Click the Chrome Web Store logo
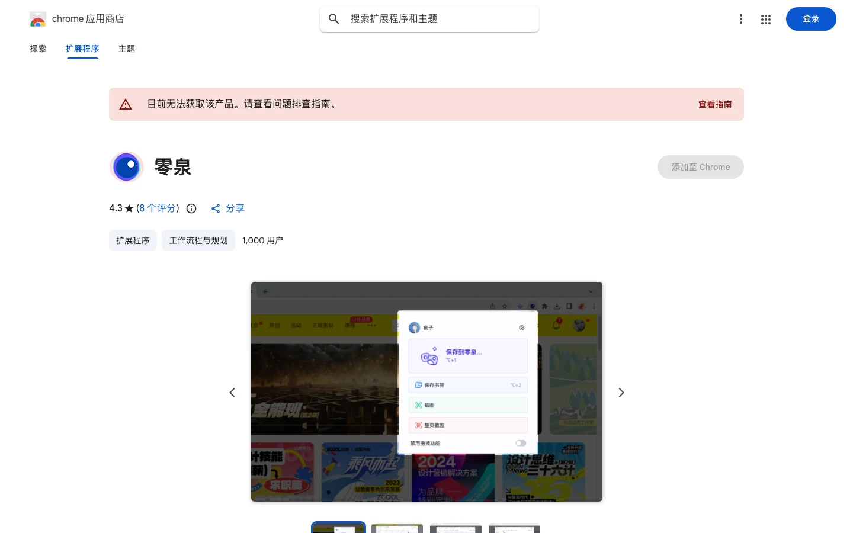 click(38, 19)
